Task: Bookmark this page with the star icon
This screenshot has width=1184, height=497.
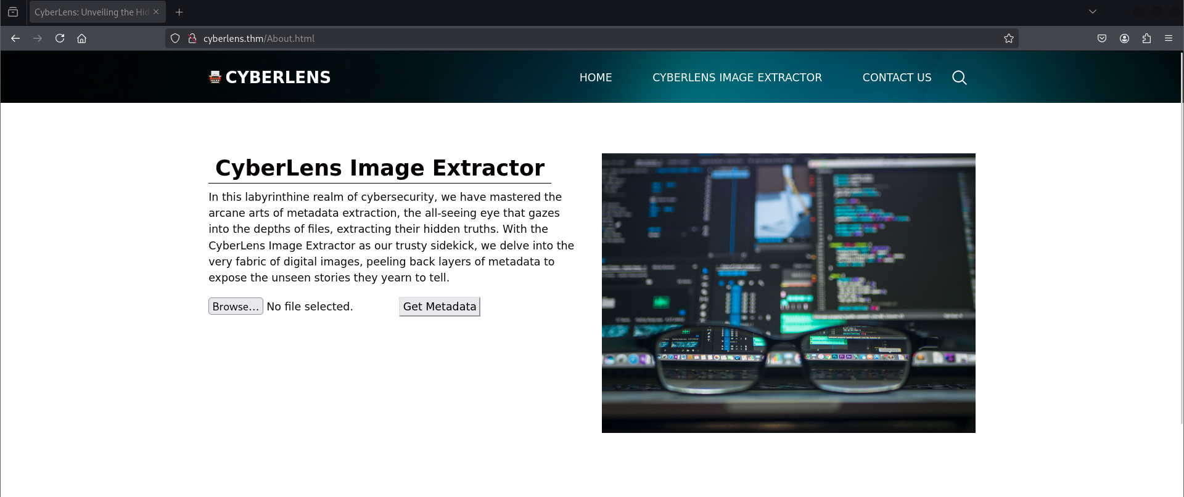Action: pyautogui.click(x=1008, y=38)
